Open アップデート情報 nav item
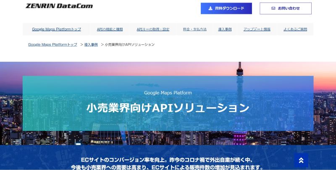Screen dimensions: 336x170 pyautogui.click(x=257, y=29)
